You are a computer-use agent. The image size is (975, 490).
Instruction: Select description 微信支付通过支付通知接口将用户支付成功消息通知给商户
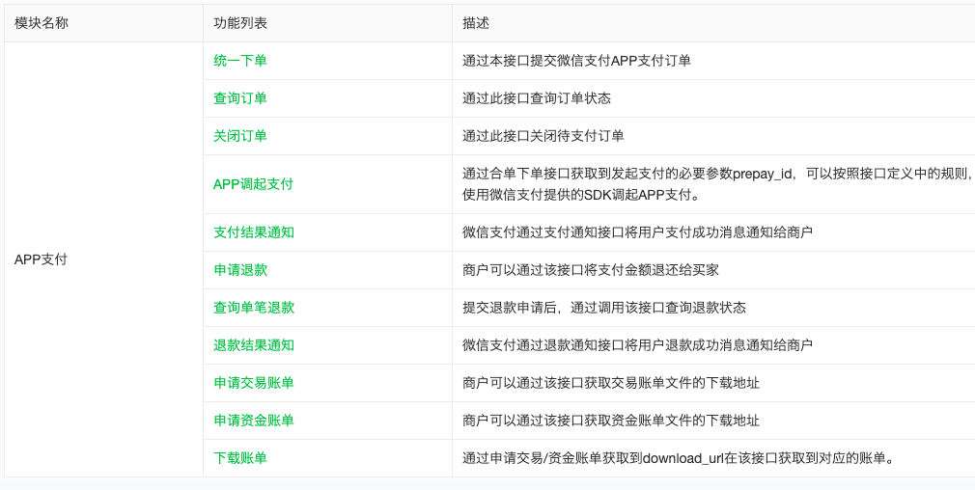[x=637, y=232]
